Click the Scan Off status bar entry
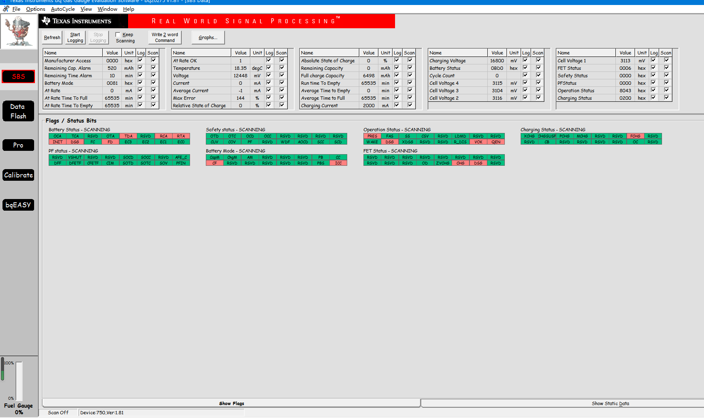704x418 pixels. point(58,413)
